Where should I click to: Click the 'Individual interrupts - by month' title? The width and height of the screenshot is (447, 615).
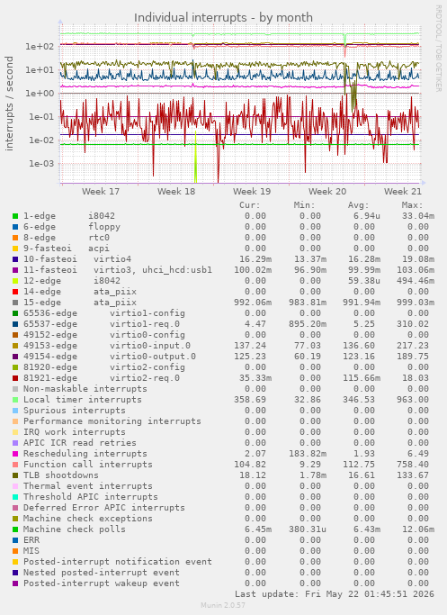(223, 18)
